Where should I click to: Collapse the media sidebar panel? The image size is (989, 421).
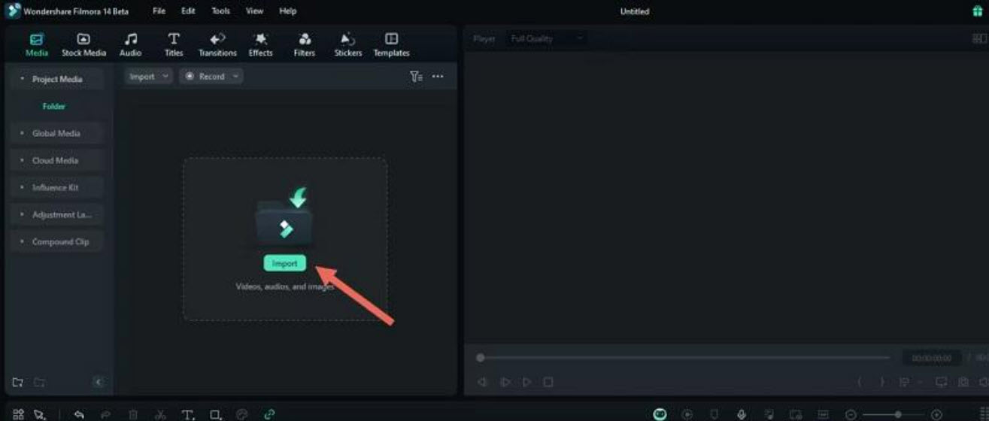click(x=99, y=383)
